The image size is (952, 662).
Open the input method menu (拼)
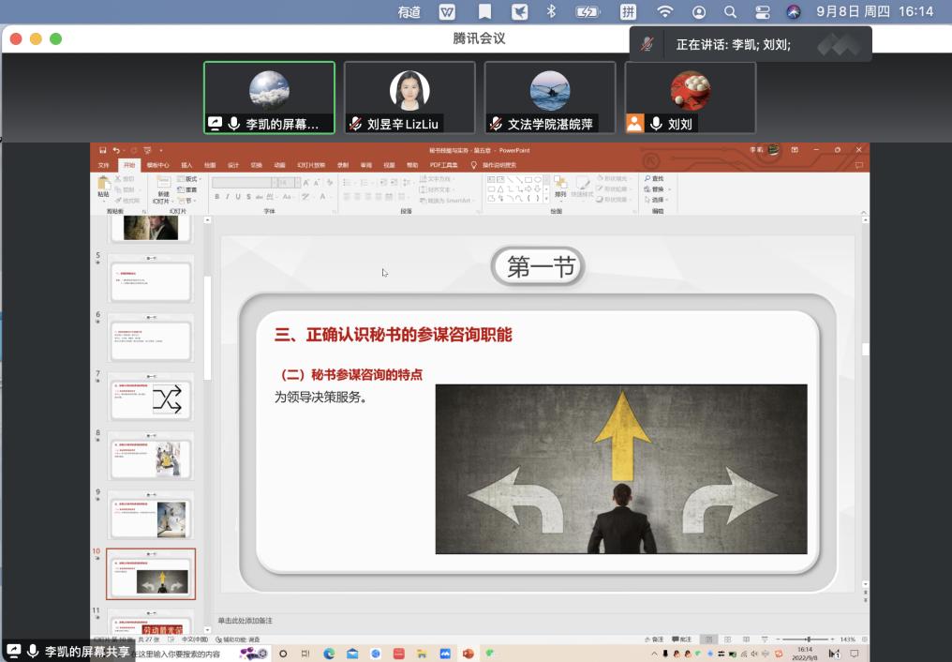point(628,11)
